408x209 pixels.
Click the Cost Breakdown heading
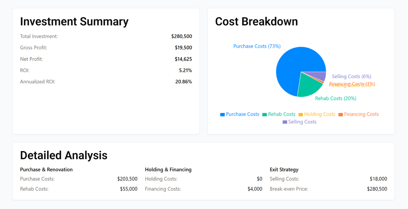pos(256,22)
